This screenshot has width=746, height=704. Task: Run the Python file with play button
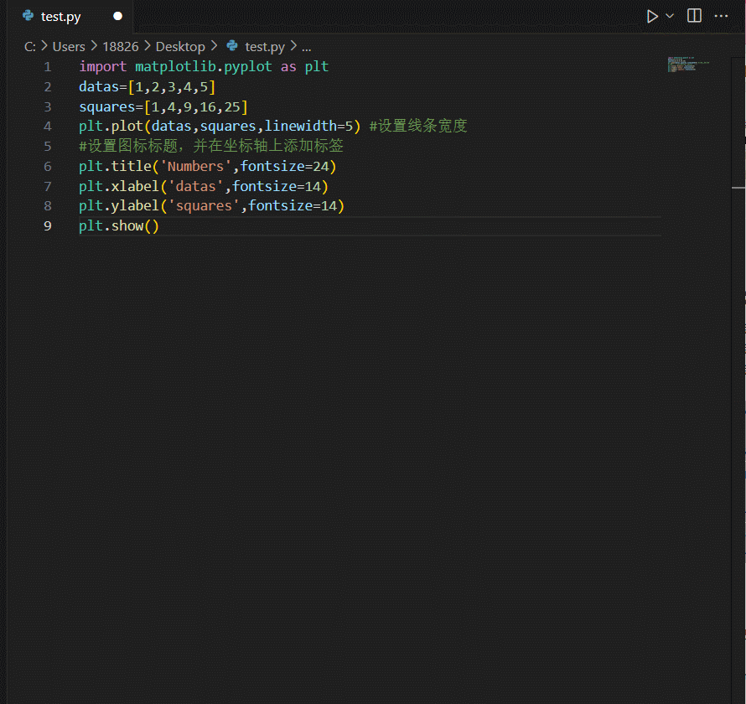point(652,17)
